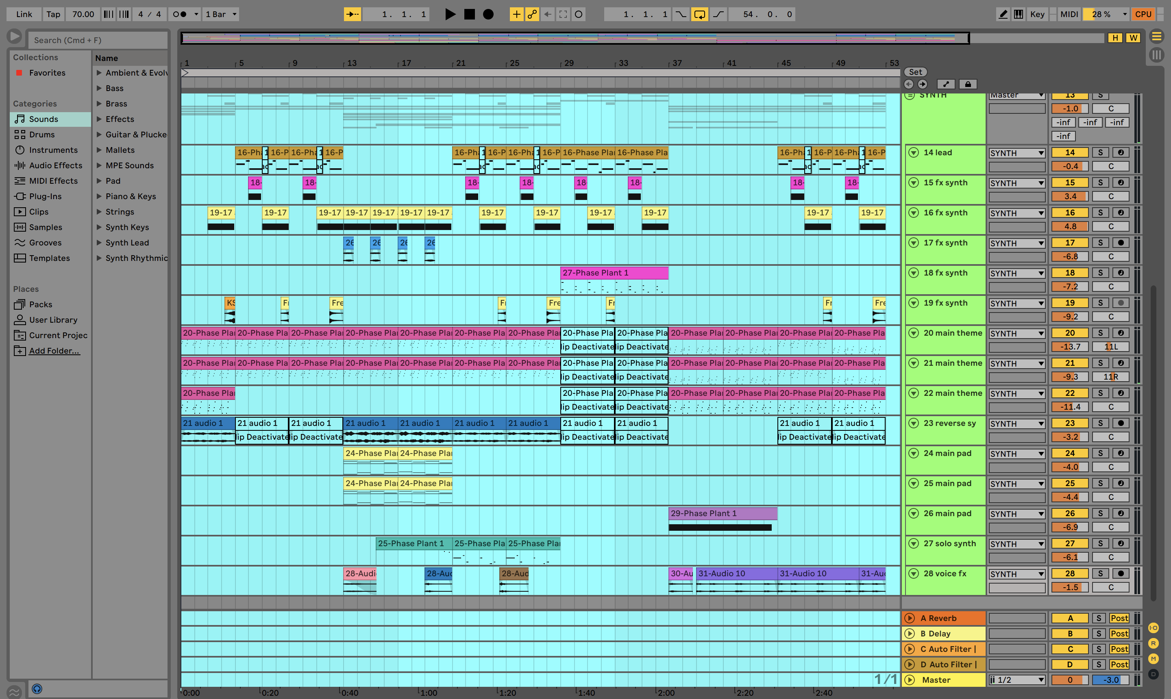Toggle Post button on A Reverb return

click(1119, 619)
